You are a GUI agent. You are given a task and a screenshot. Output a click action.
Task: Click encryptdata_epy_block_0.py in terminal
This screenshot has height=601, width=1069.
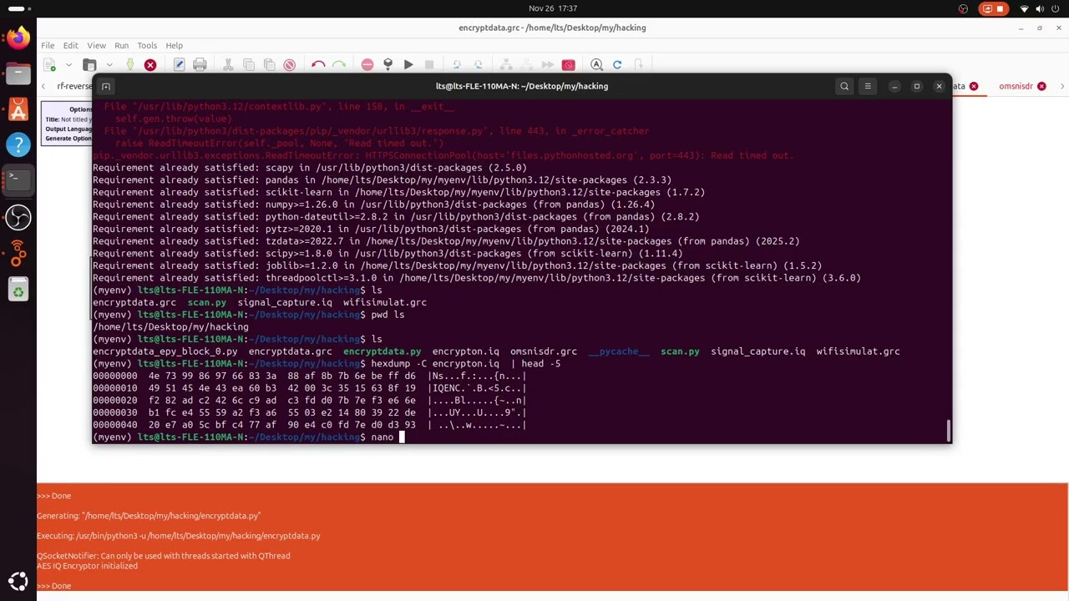pyautogui.click(x=165, y=351)
